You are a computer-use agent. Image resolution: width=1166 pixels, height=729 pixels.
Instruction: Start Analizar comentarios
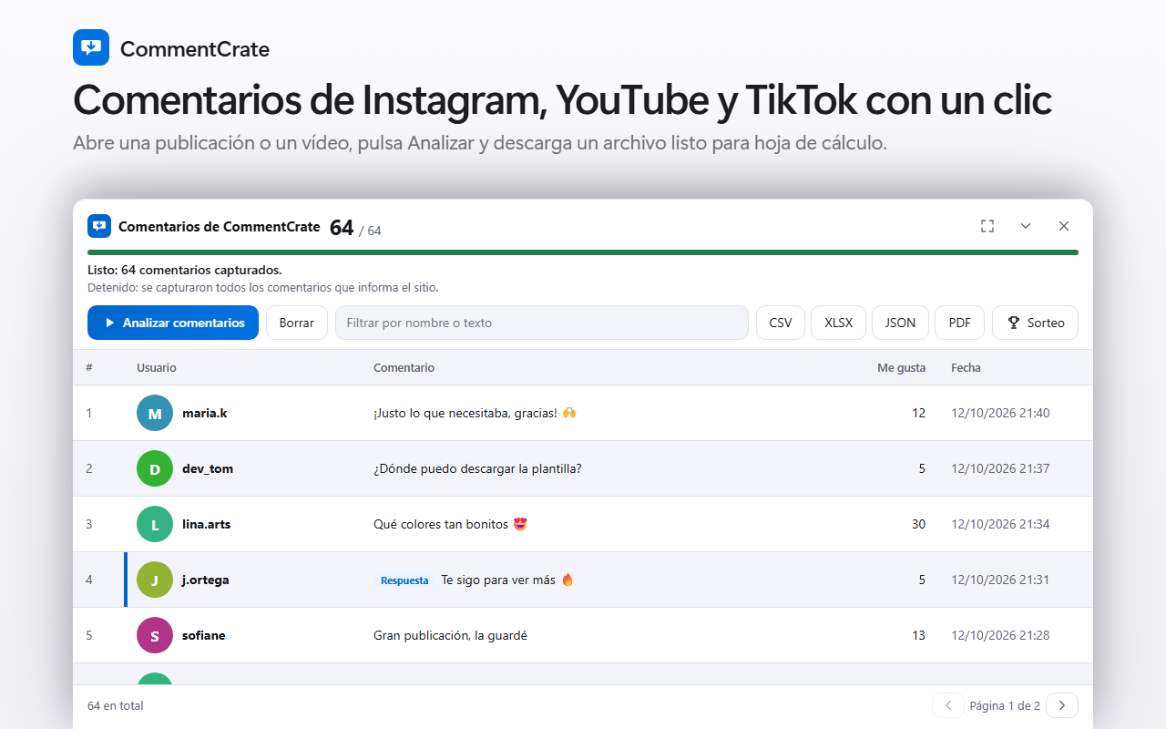point(173,323)
